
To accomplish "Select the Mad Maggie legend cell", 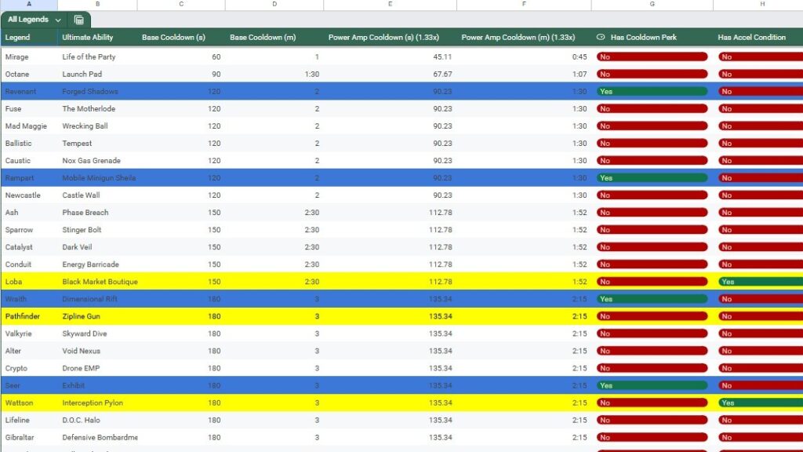I will click(29, 126).
